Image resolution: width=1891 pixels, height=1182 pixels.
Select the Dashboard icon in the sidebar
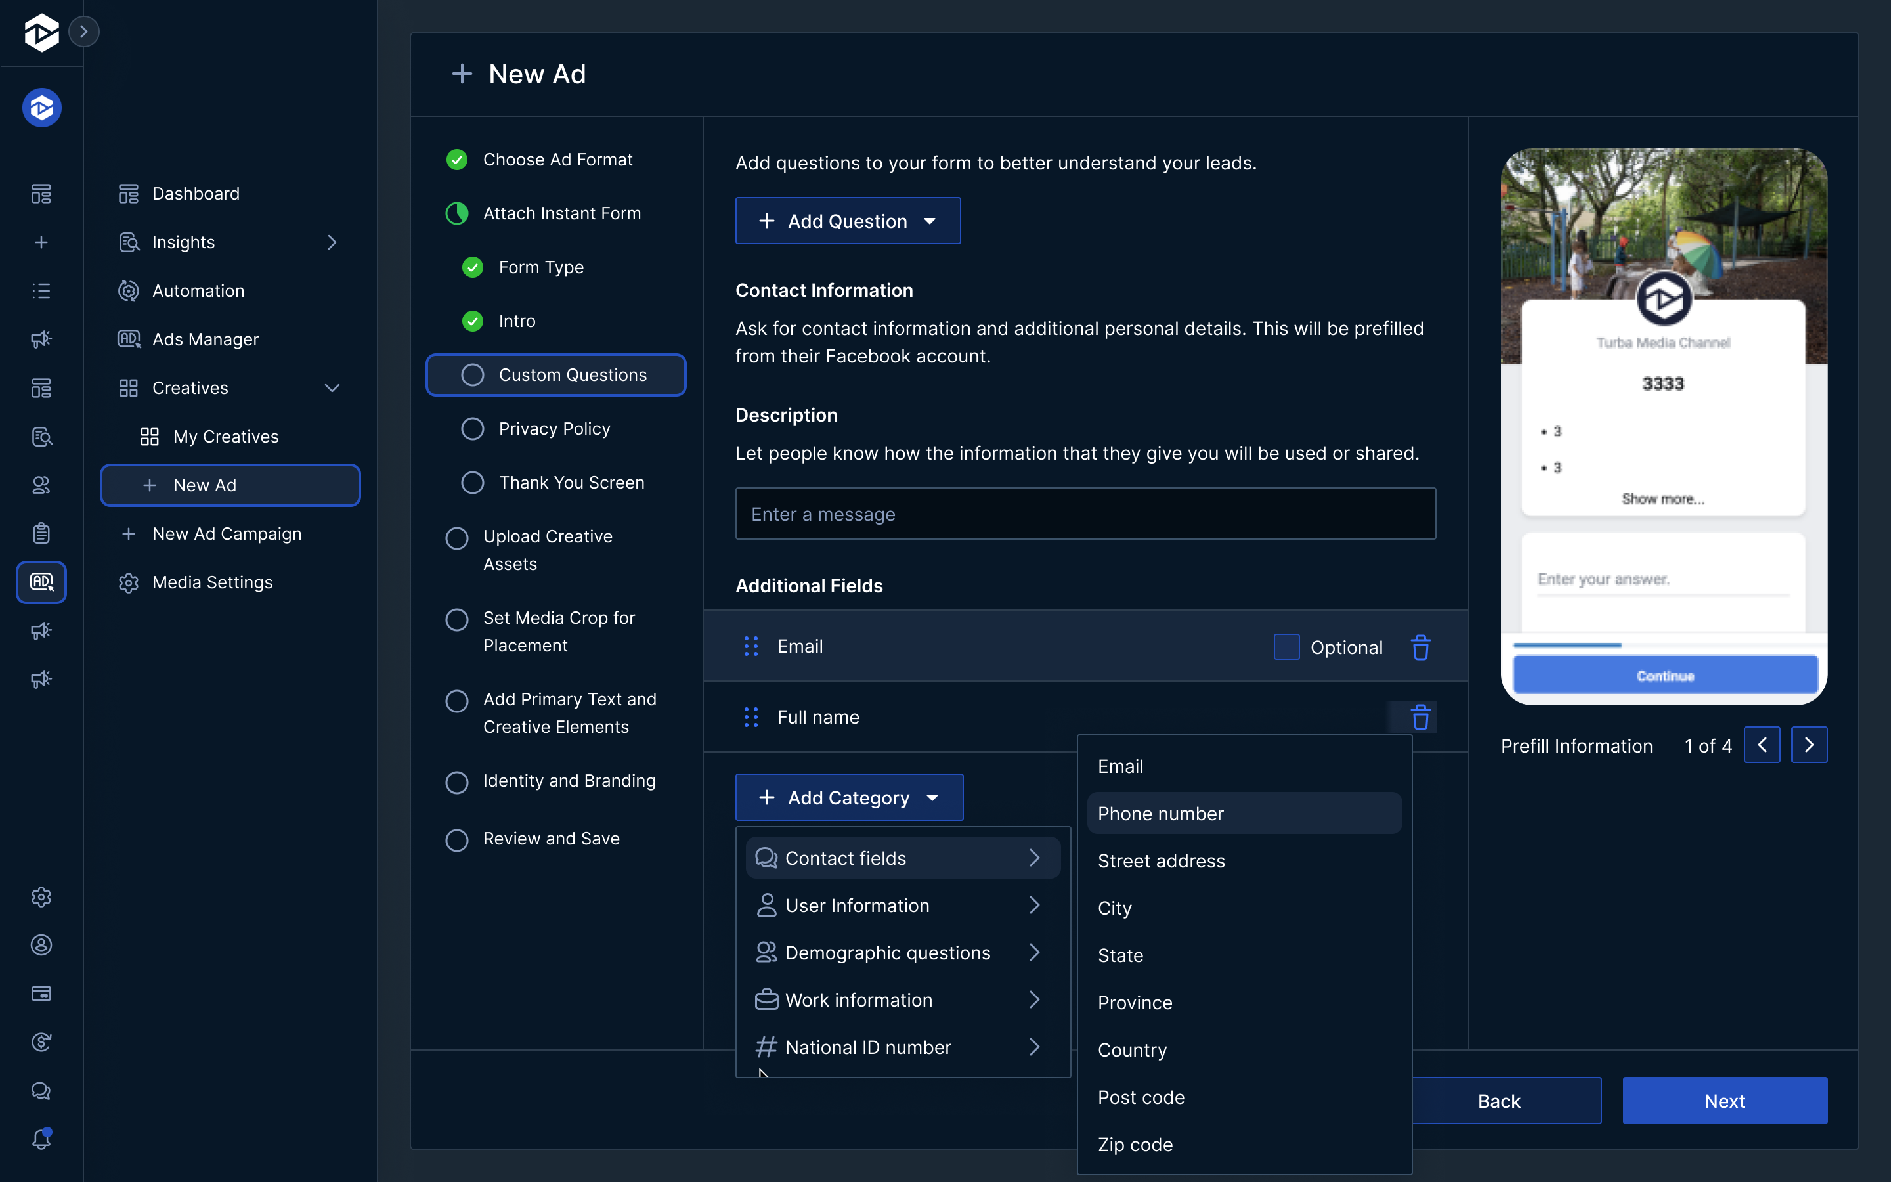(x=128, y=193)
